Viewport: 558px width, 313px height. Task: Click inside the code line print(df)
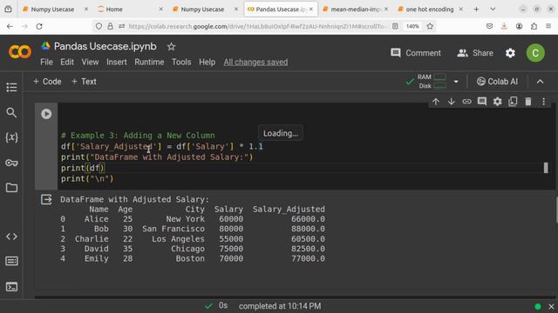pyautogui.click(x=83, y=168)
